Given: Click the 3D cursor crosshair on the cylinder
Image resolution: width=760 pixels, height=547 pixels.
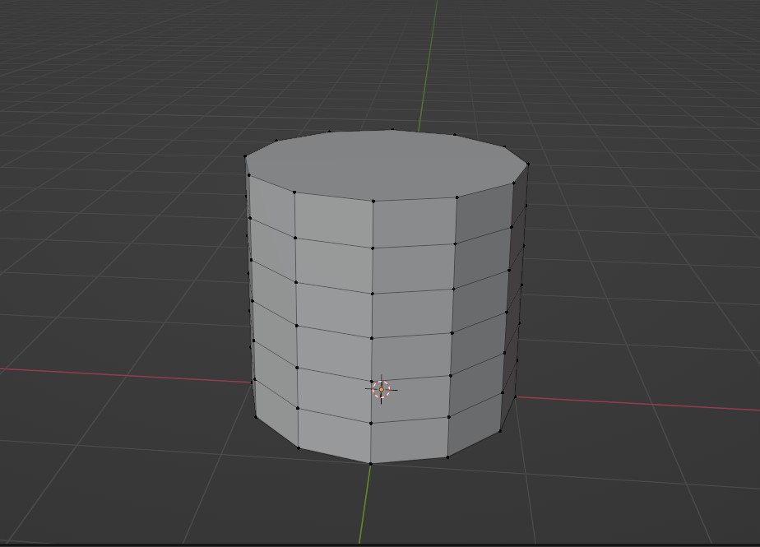Looking at the screenshot, I should [381, 389].
